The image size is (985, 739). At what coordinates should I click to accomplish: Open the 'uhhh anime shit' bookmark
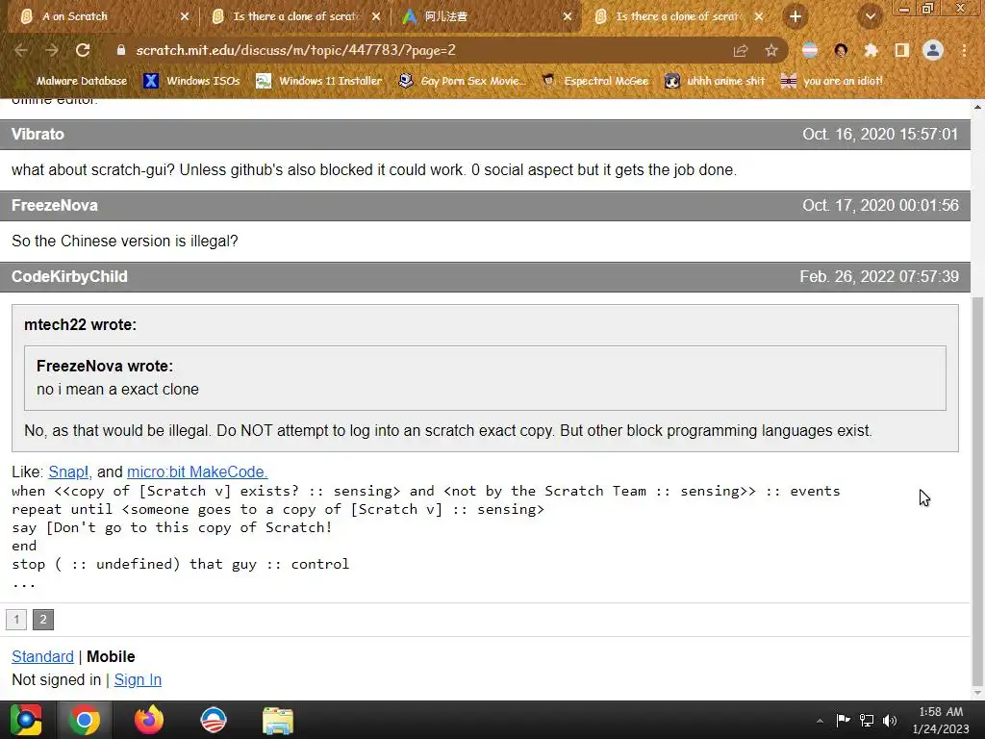coord(715,81)
